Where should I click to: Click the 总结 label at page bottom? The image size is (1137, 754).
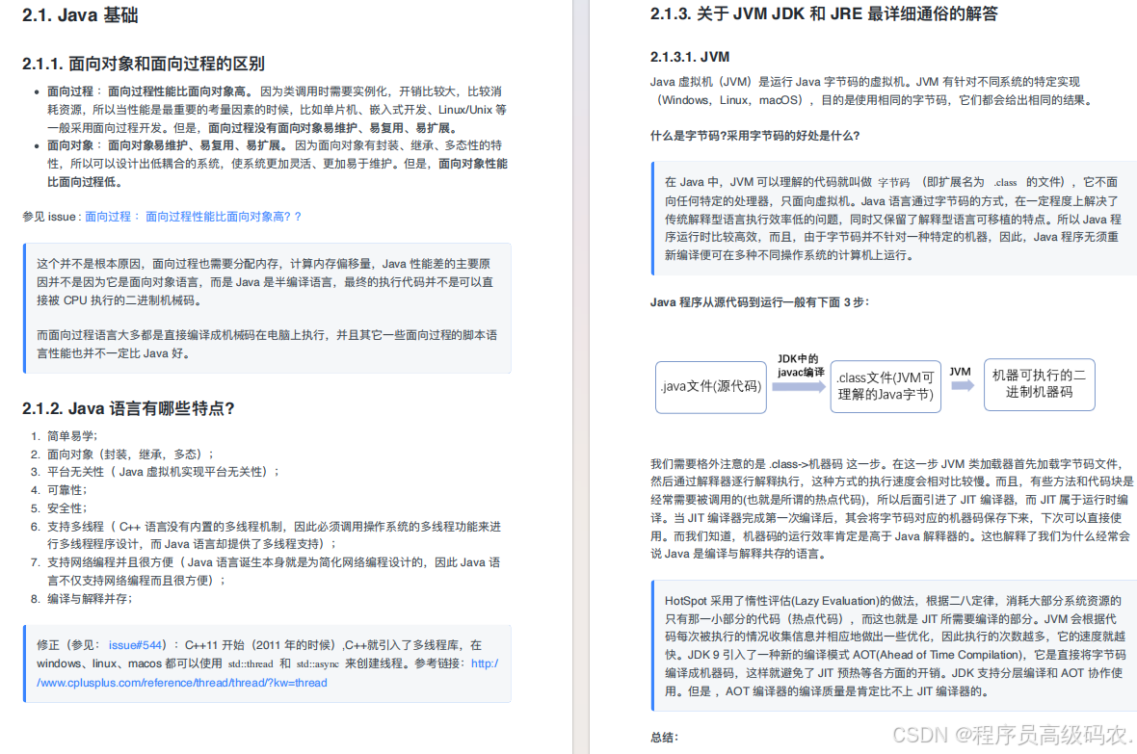[664, 738]
